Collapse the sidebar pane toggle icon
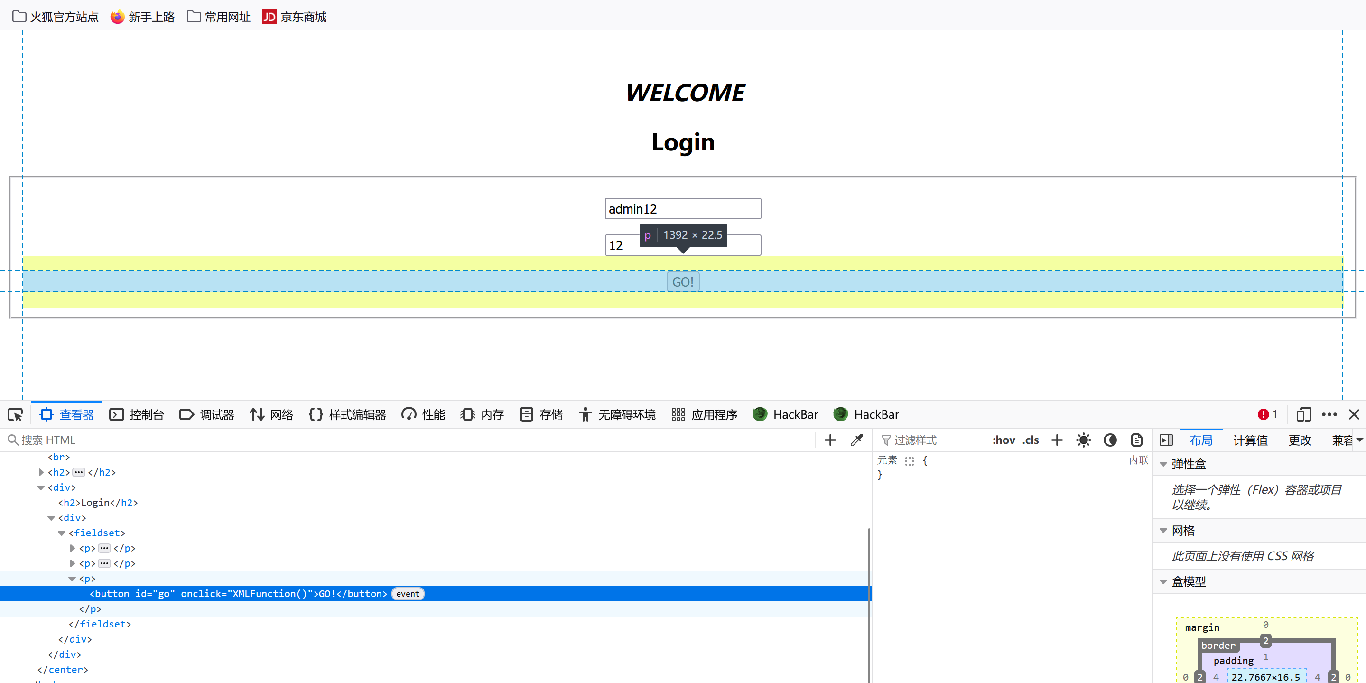Screen dimensions: 1366x683 pyautogui.click(x=1166, y=440)
